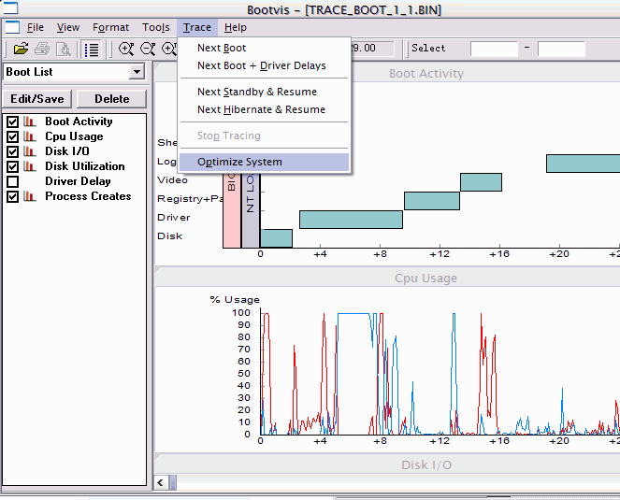Toggle the list view toolbar icon
620x500 pixels.
click(92, 49)
